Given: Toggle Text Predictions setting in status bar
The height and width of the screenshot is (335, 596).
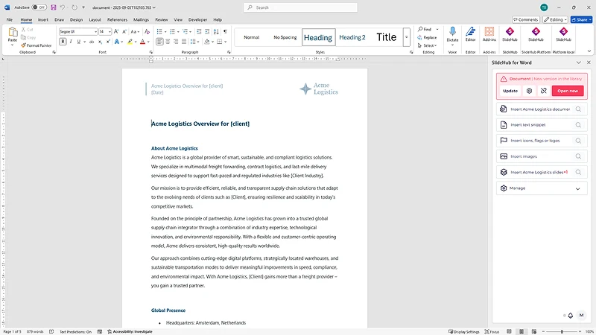Looking at the screenshot, I should (x=75, y=331).
